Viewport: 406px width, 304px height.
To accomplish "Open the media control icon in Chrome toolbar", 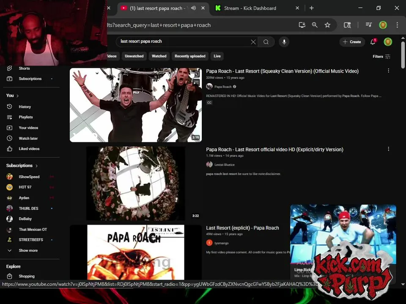I will click(x=369, y=25).
